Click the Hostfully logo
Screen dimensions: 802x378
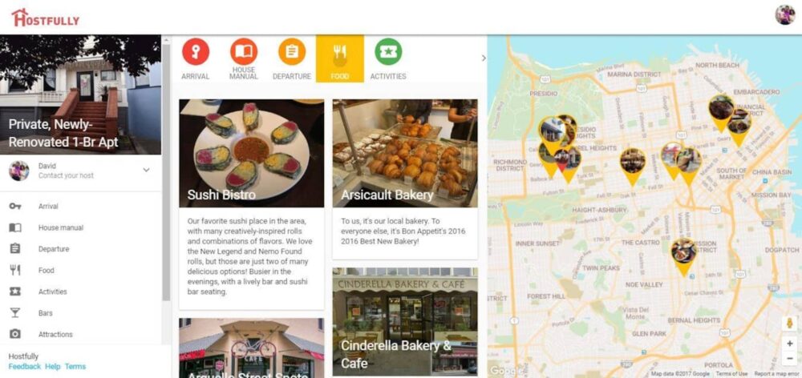point(46,18)
